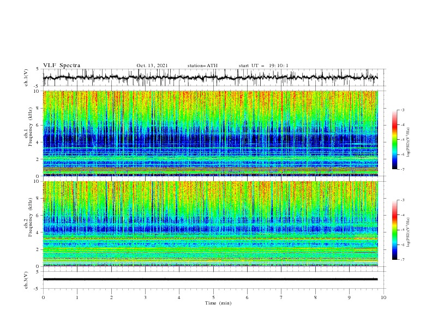Click the ch.1 spectrogram color scale bar
The width and height of the screenshot is (432, 334).
pos(394,140)
